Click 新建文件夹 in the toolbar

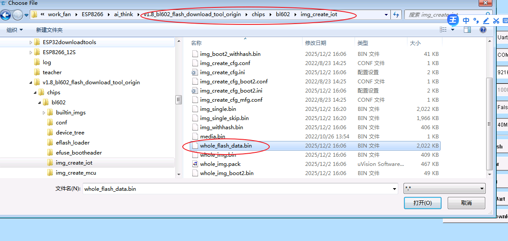pyautogui.click(x=49, y=30)
